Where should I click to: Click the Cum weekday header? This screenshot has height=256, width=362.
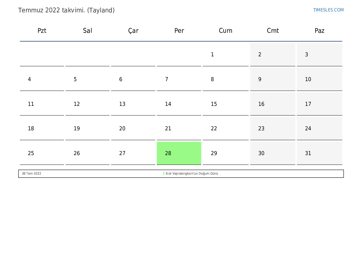pyautogui.click(x=225, y=31)
